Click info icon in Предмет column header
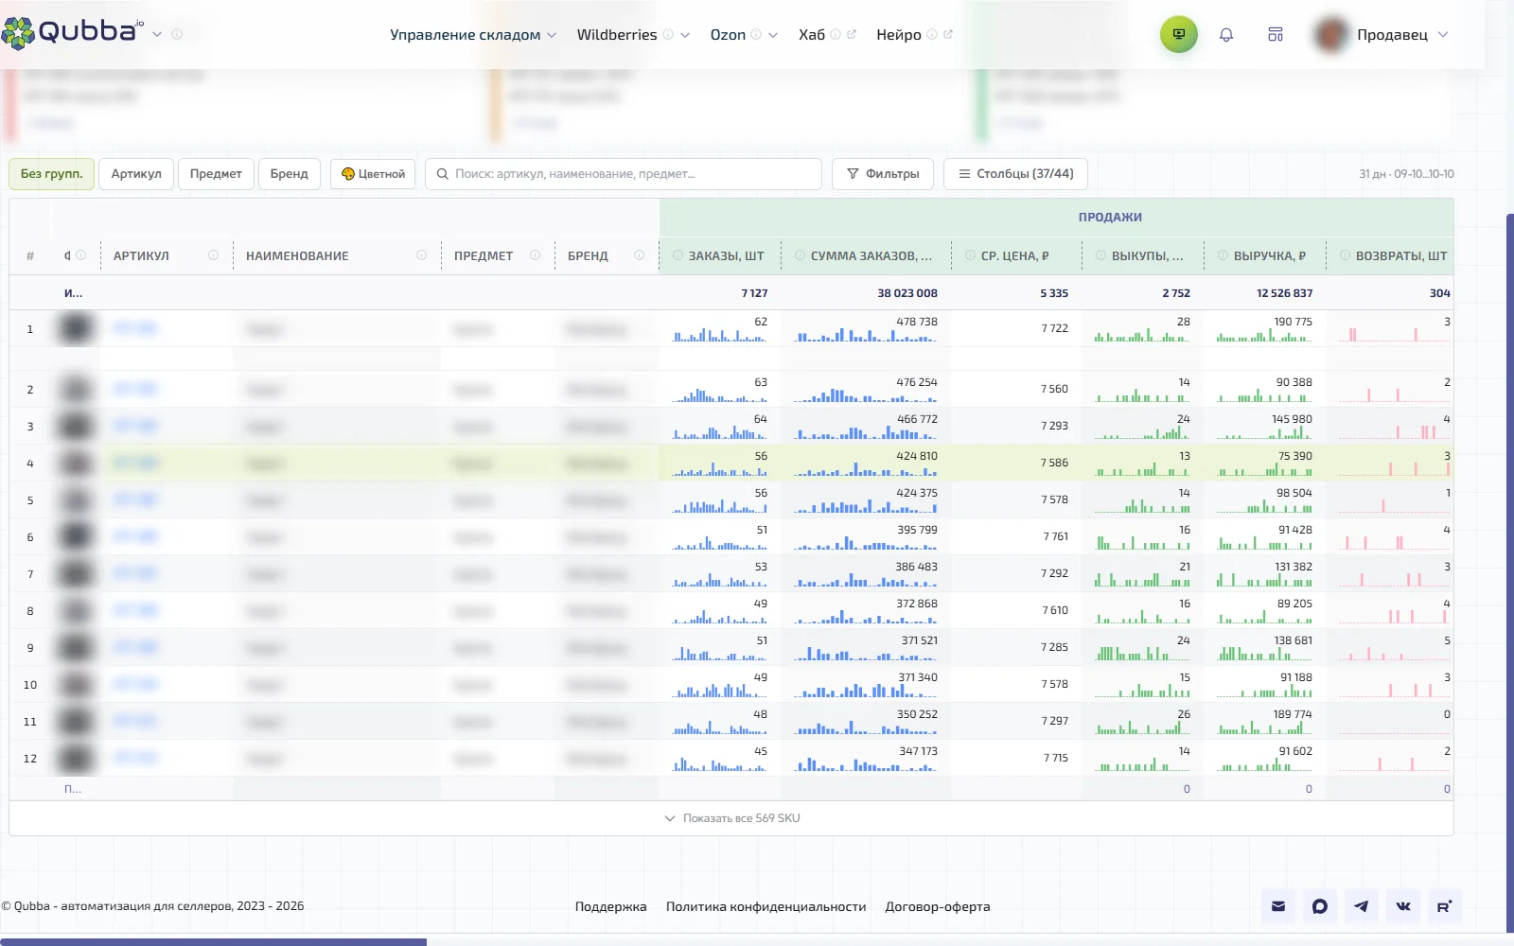Image resolution: width=1514 pixels, height=946 pixels. tap(535, 255)
